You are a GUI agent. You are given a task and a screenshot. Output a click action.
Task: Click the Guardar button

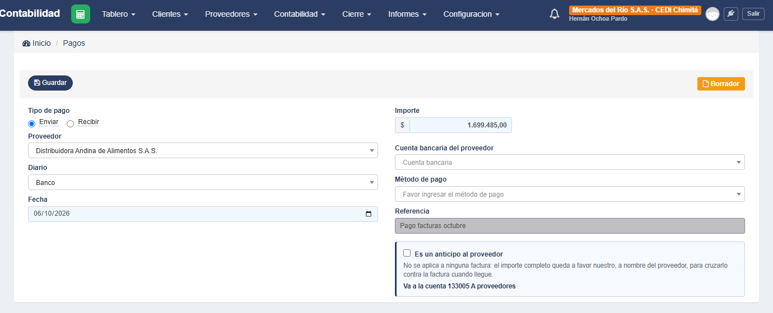50,83
